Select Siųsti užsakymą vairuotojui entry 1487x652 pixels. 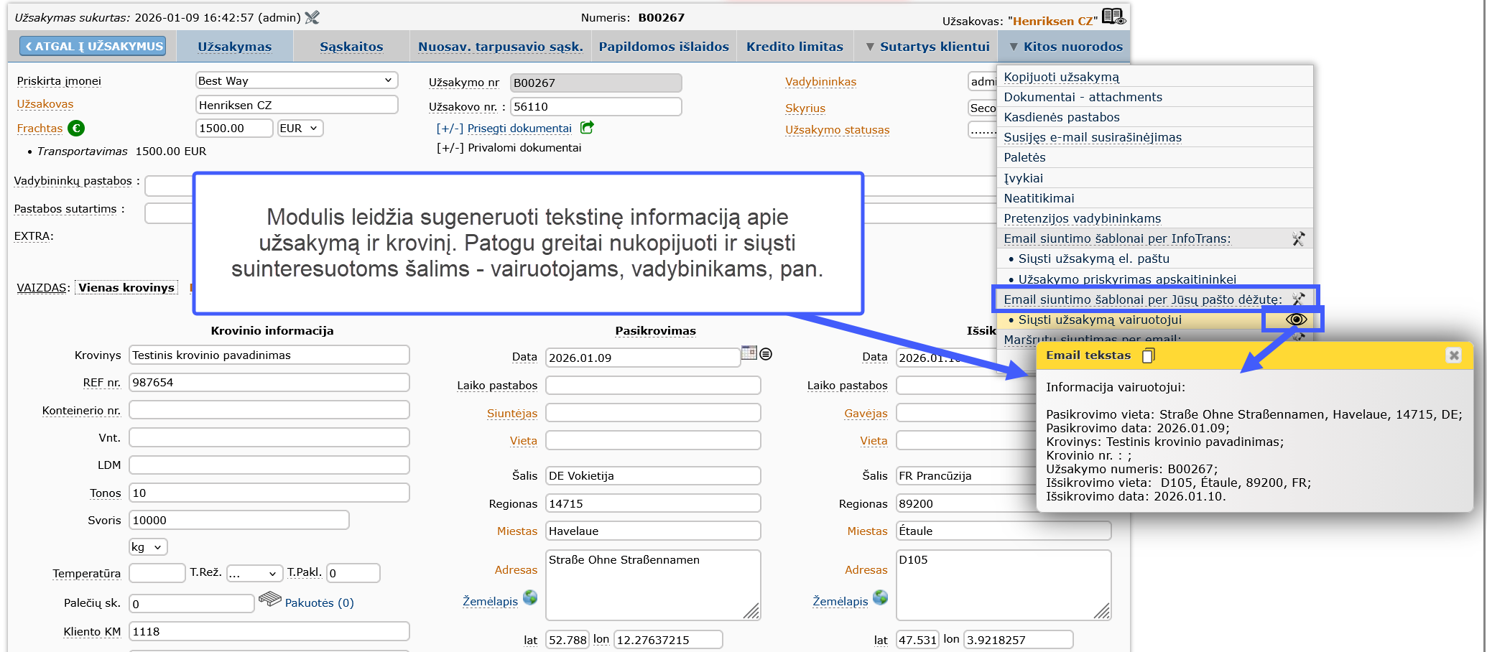(x=1099, y=320)
